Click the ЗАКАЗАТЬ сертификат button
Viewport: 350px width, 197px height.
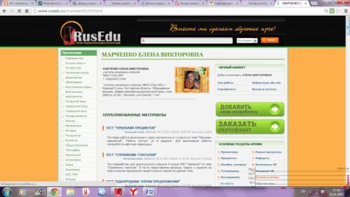250,127
